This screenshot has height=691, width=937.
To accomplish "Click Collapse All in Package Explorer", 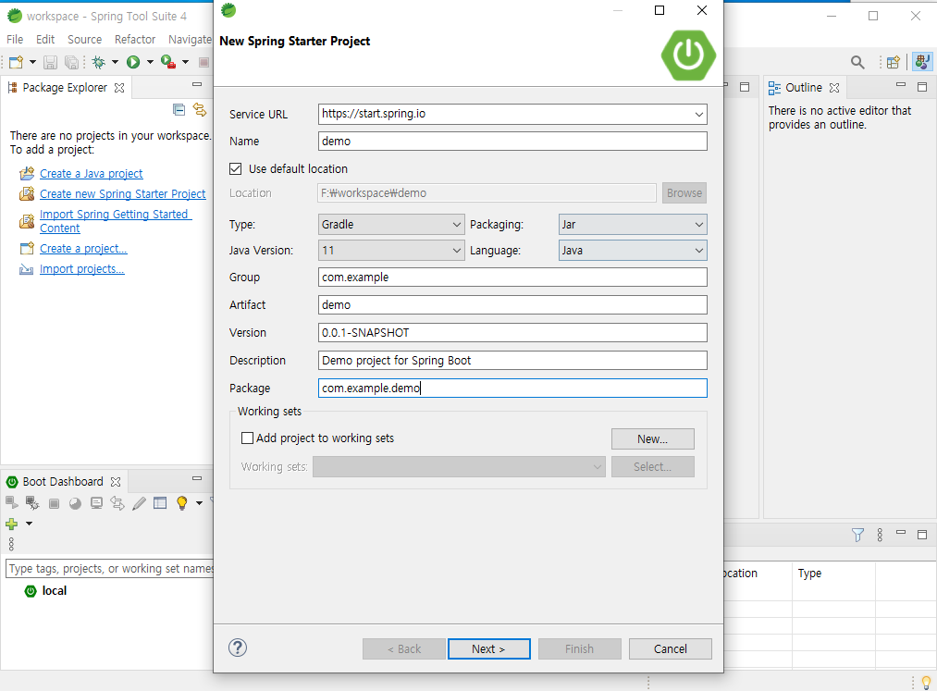I will tap(179, 109).
